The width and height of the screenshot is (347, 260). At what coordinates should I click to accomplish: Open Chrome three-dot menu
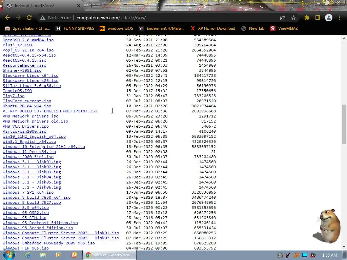pos(340,18)
